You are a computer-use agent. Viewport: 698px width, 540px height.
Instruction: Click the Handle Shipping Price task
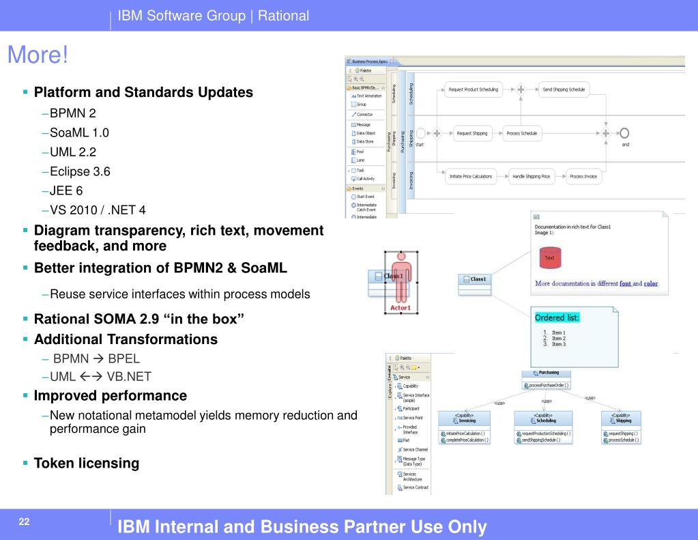[531, 176]
